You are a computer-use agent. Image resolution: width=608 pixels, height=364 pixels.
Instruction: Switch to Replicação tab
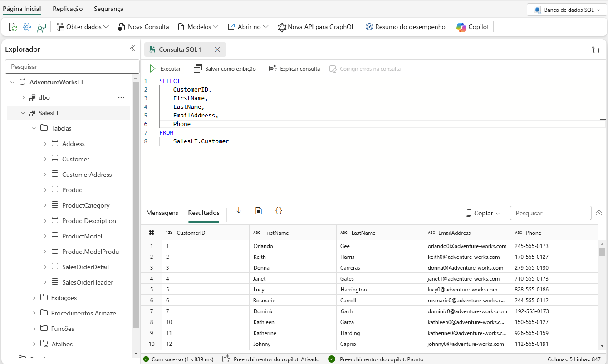pyautogui.click(x=68, y=9)
